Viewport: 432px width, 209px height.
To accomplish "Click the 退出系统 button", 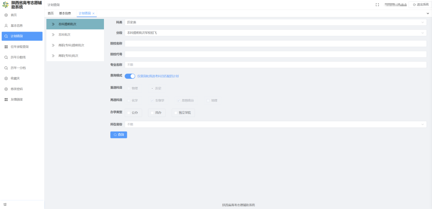I will pos(420,5).
